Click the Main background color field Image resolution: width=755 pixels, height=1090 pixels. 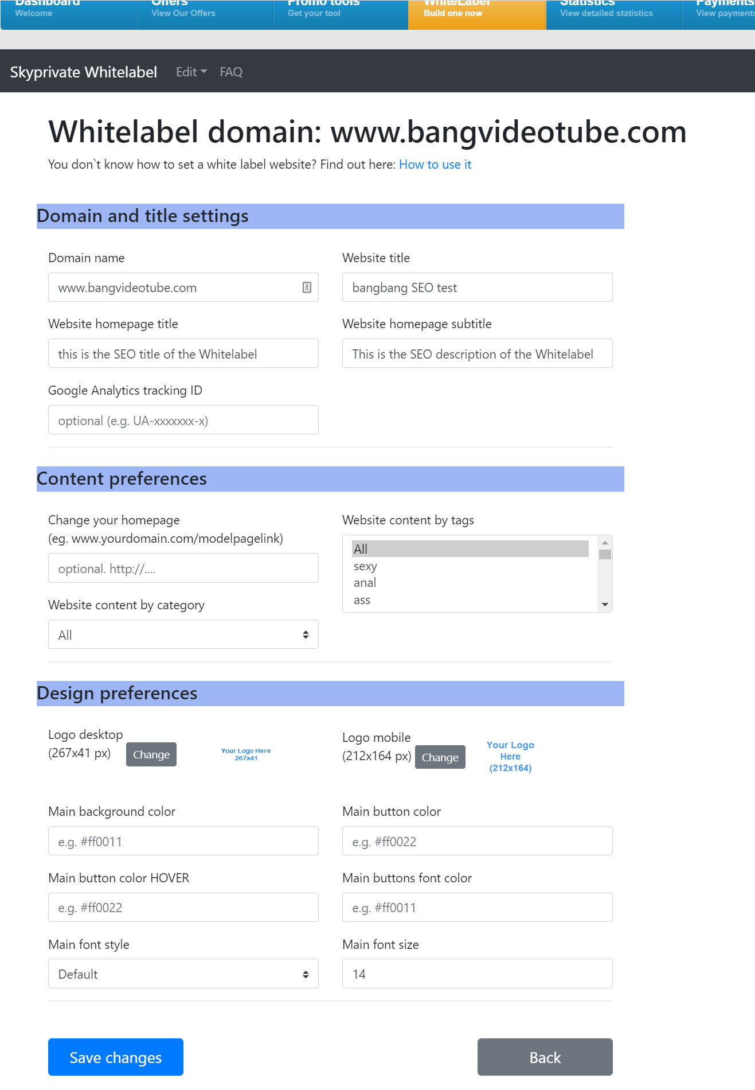coord(183,841)
